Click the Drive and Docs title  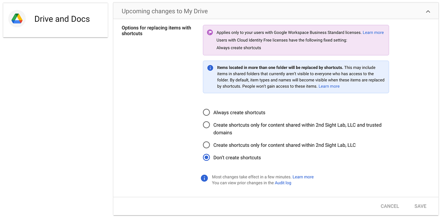62,19
